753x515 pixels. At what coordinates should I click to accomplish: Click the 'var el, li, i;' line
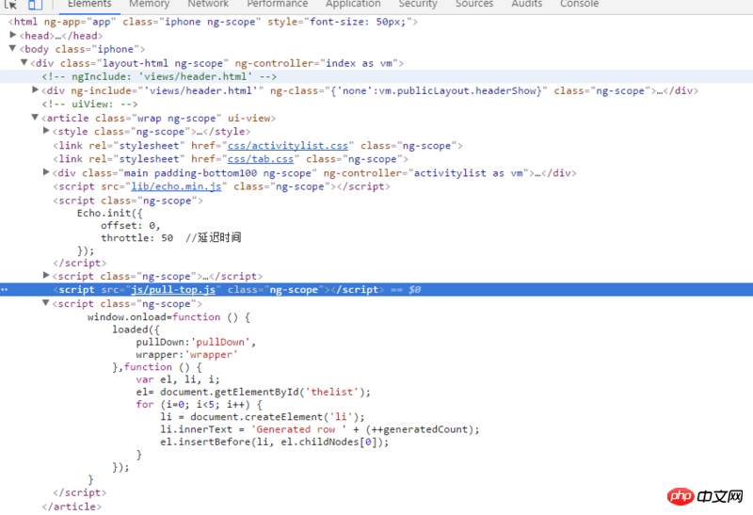(178, 379)
